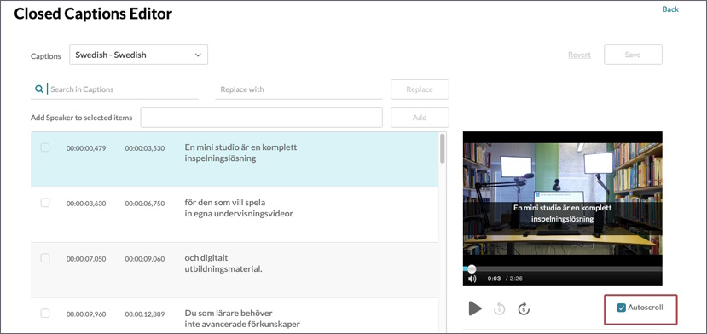Focus the Replace with field
Viewport: 707px width, 334px height.
[x=299, y=89]
